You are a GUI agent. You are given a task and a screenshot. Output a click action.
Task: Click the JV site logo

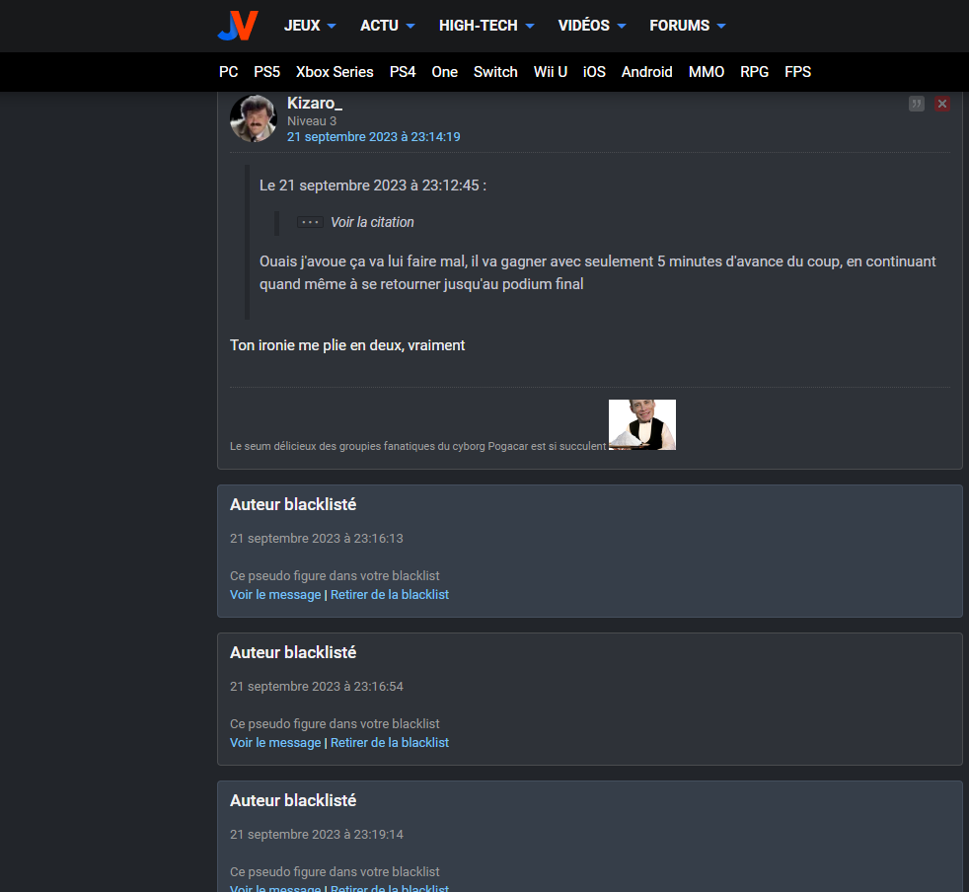pos(238,26)
